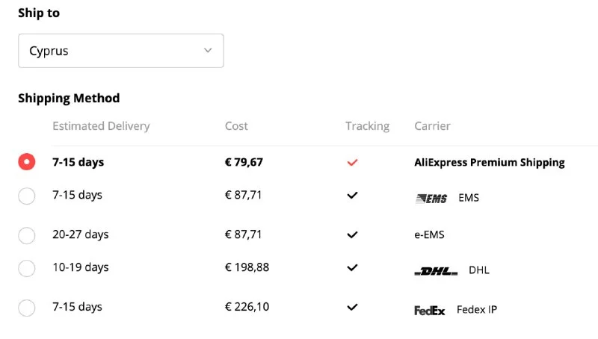Image resolution: width=598 pixels, height=339 pixels.
Task: Click the e-EMS carrier label
Action: 429,234
